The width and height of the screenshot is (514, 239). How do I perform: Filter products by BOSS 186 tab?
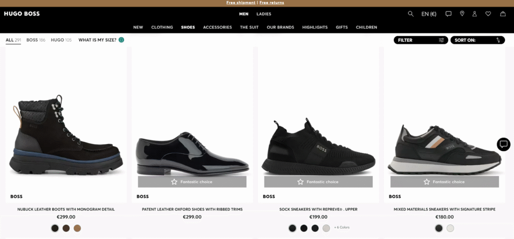(36, 40)
